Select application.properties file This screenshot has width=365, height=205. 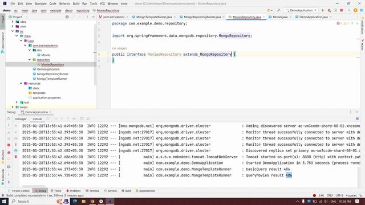point(47,97)
